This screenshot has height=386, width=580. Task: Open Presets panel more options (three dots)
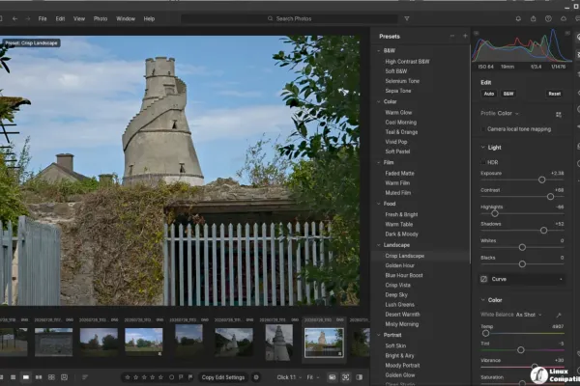(452, 37)
